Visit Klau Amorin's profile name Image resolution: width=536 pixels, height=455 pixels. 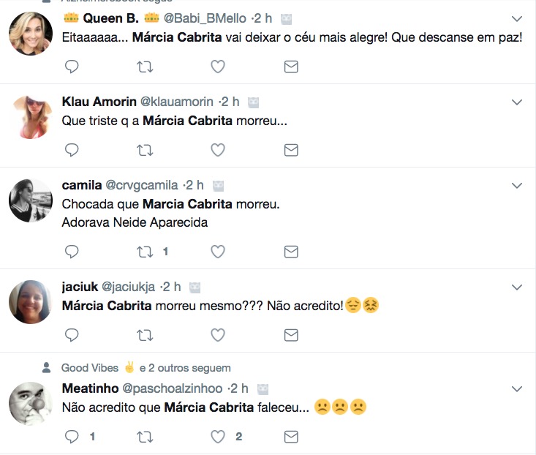[x=99, y=102]
